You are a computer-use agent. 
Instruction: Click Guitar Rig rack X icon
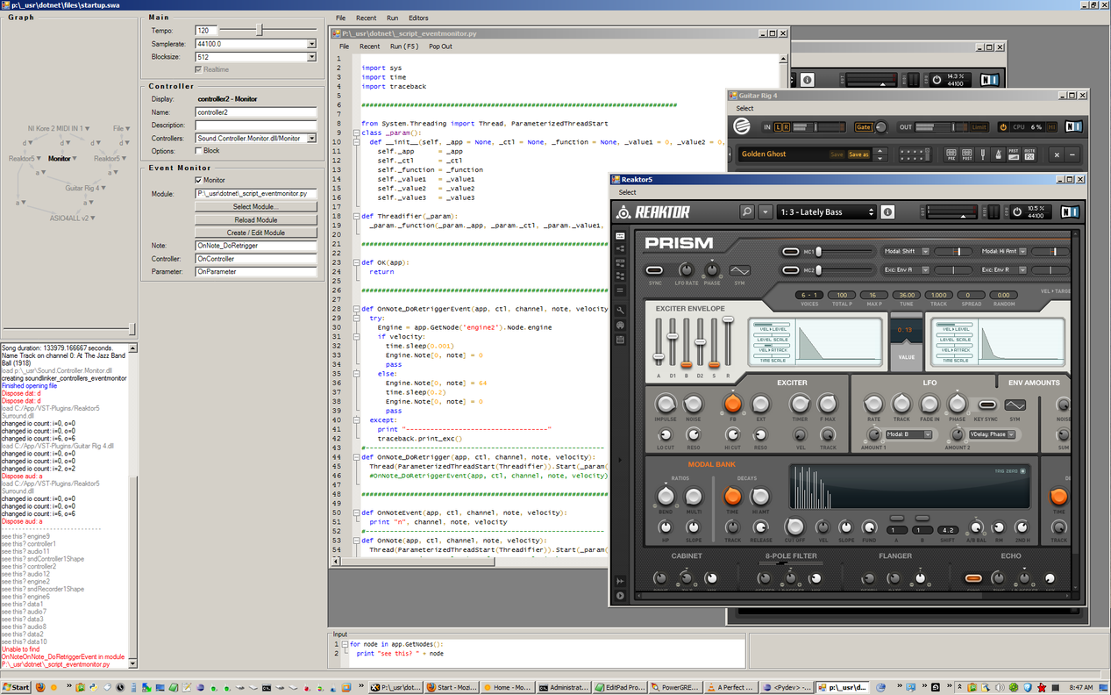[x=1057, y=154]
